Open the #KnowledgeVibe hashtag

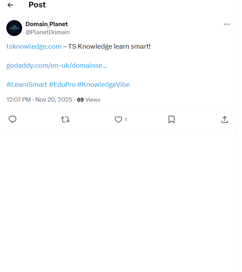click(103, 85)
